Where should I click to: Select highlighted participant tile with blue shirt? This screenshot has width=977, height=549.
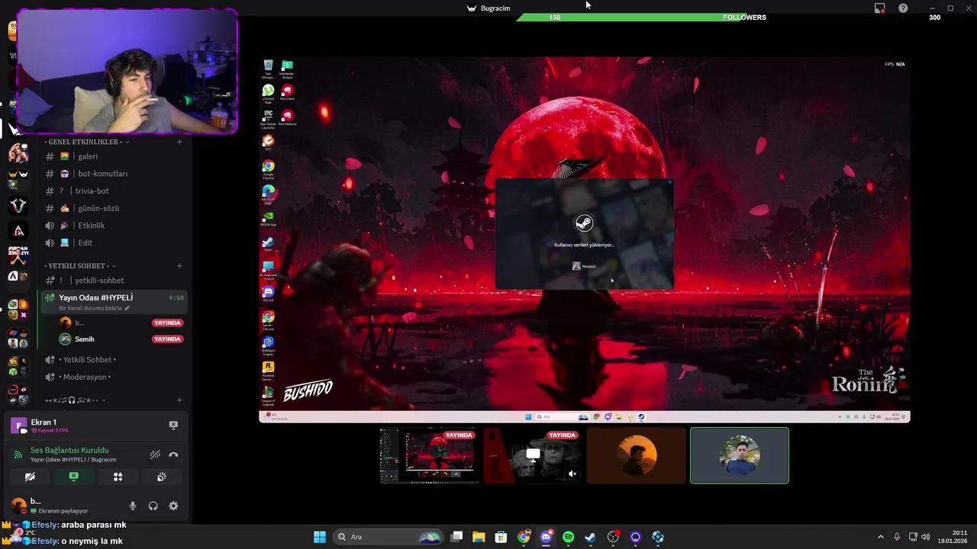(x=740, y=455)
